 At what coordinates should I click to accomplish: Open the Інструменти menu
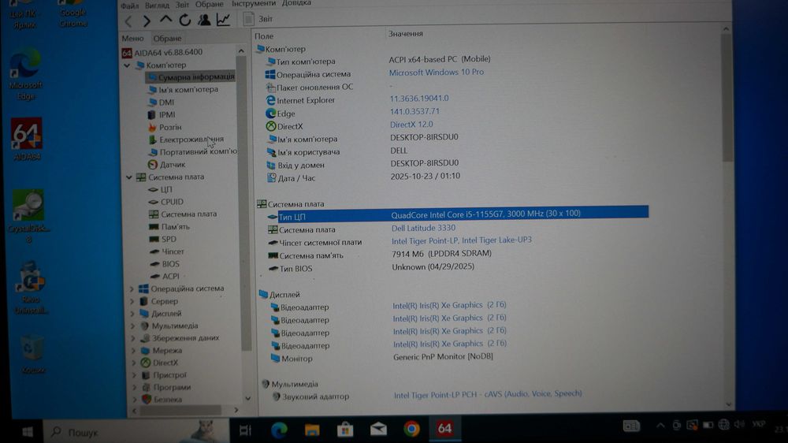(x=253, y=3)
